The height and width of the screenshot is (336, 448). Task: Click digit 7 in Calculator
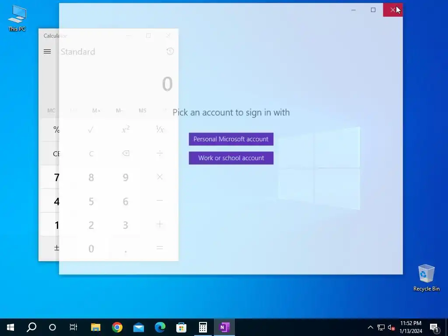click(x=56, y=177)
